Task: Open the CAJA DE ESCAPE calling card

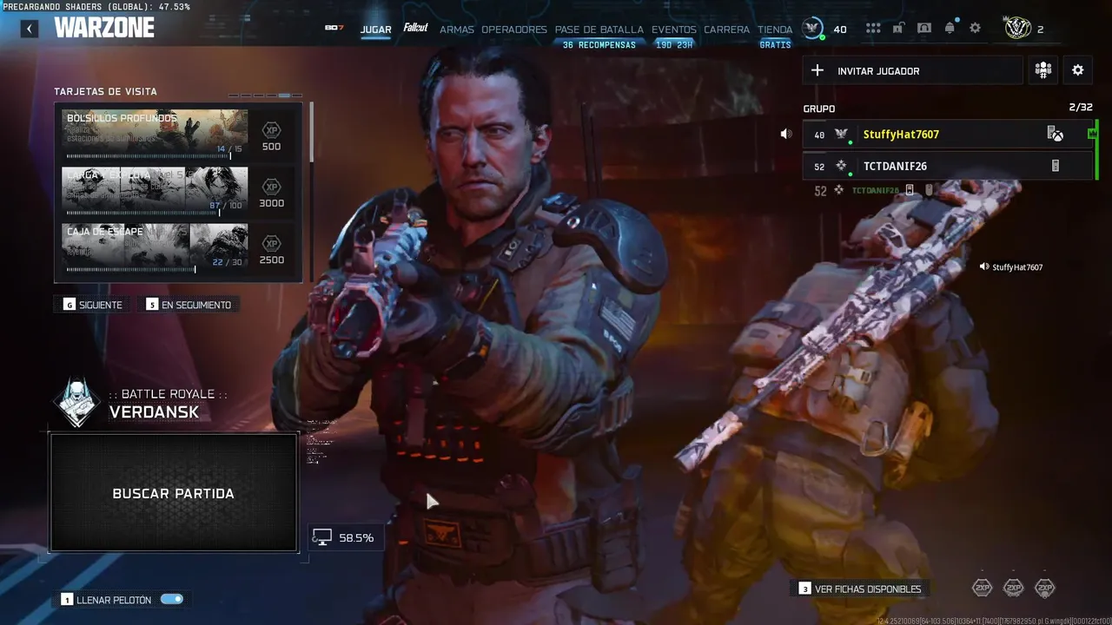Action: 155,247
